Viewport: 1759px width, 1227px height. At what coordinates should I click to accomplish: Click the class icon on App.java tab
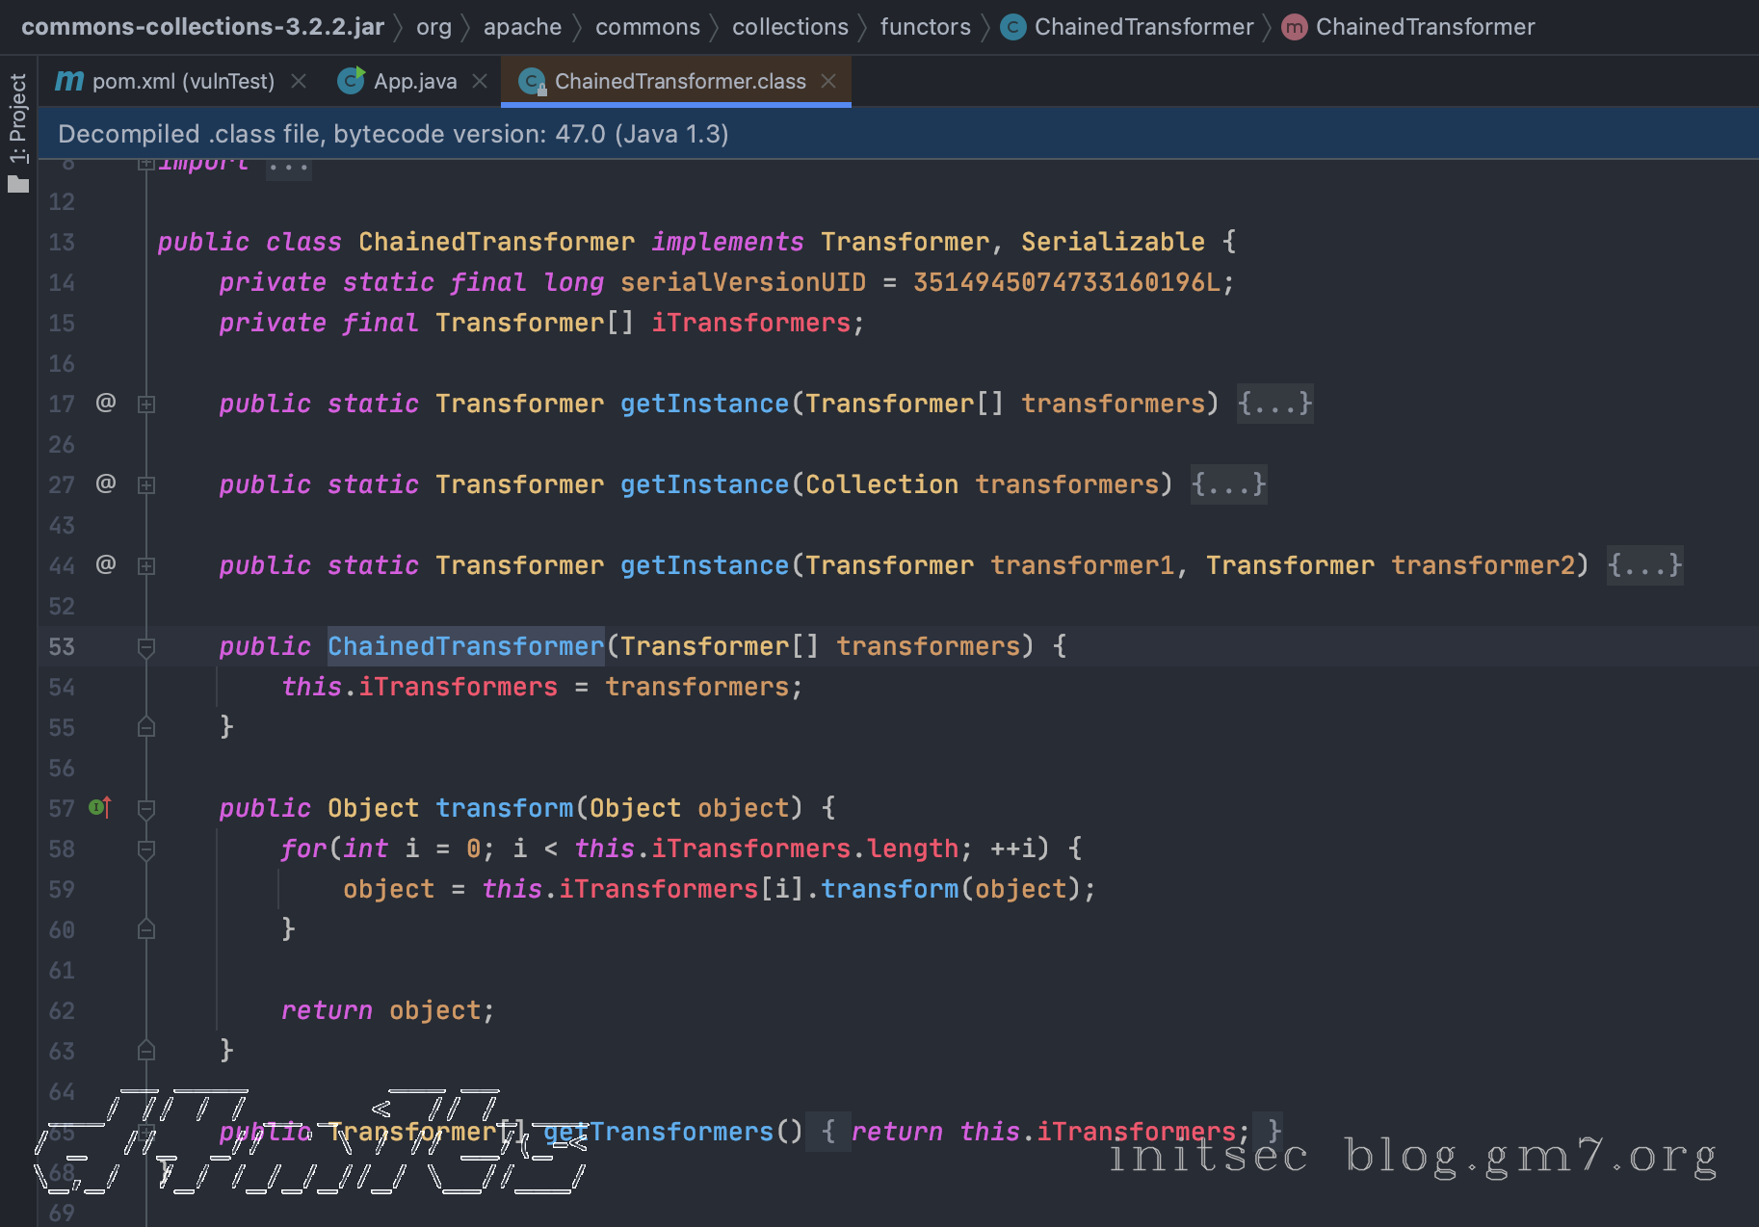(352, 81)
